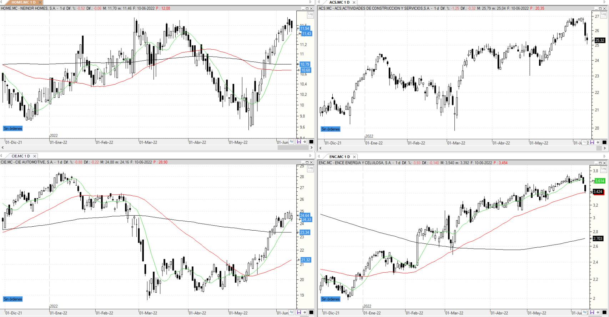Switch to the CIE.MC 1 D tab
Screen dimensions: 609x317
click(x=20, y=156)
